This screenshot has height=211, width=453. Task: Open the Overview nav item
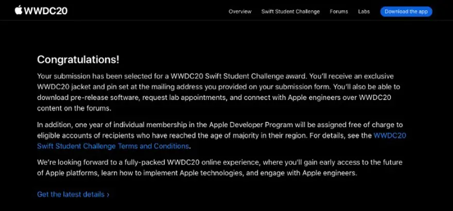(240, 11)
